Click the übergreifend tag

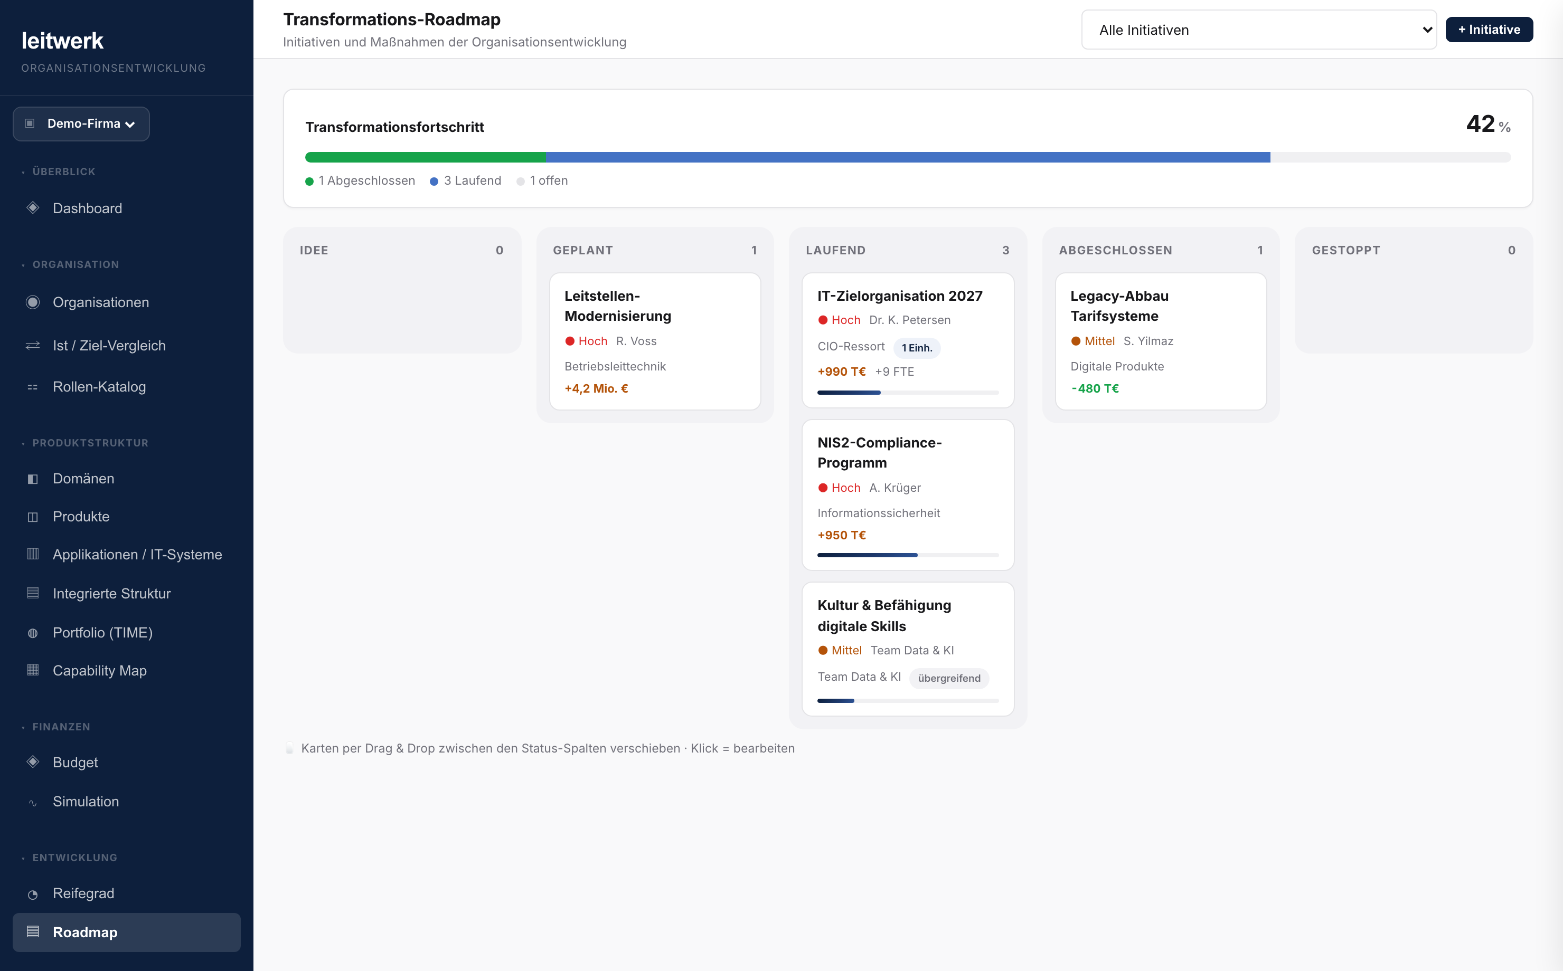point(949,678)
